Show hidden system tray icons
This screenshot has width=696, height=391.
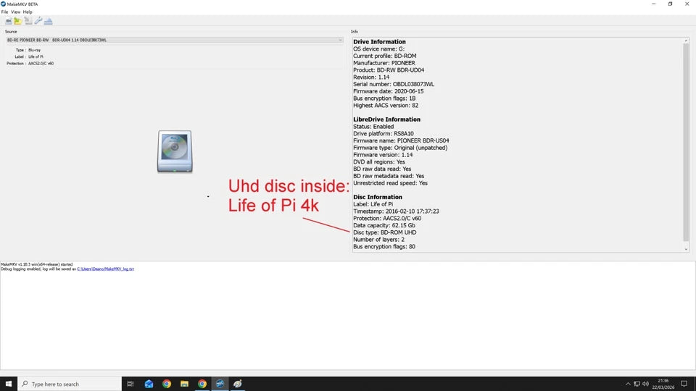pyautogui.click(x=628, y=384)
